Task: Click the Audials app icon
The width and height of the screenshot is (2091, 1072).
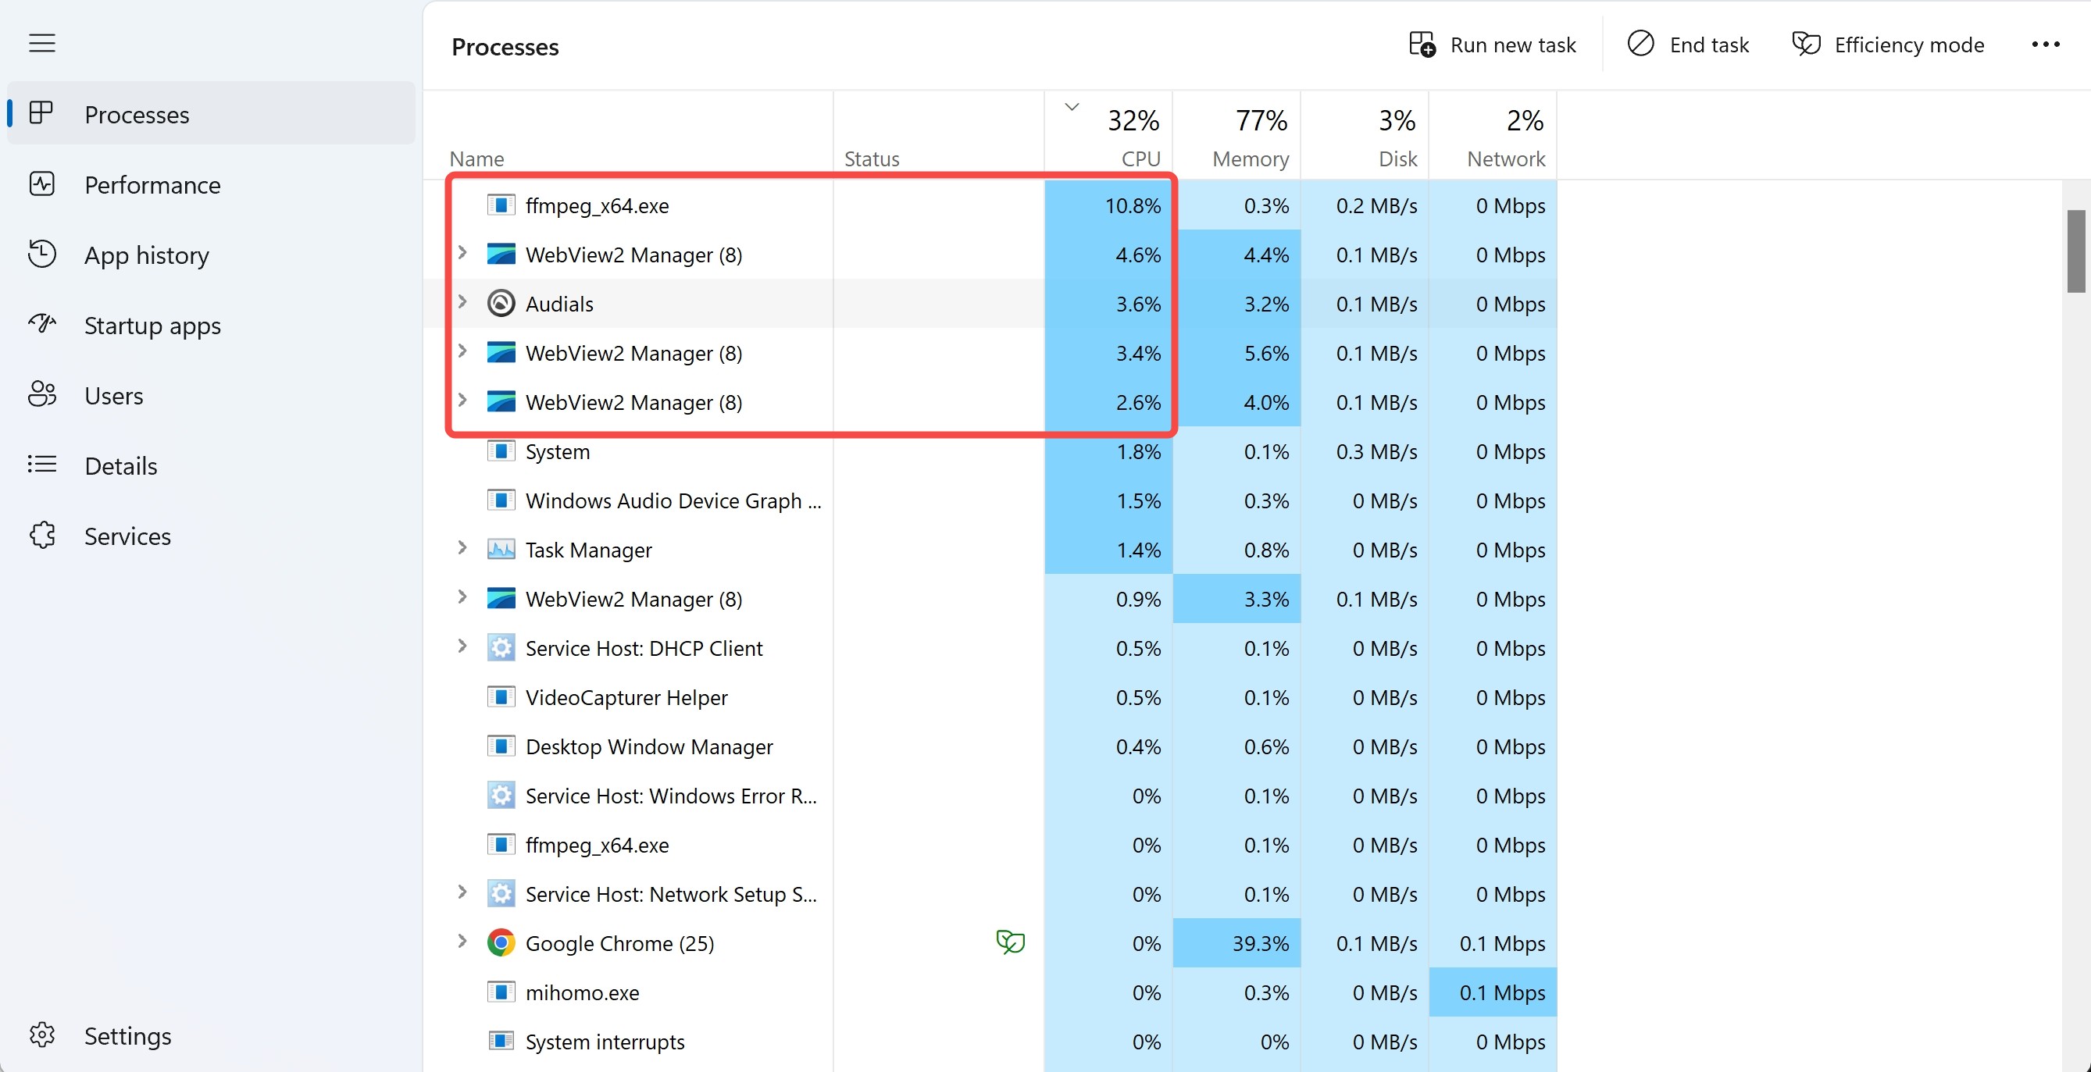Action: click(x=501, y=304)
